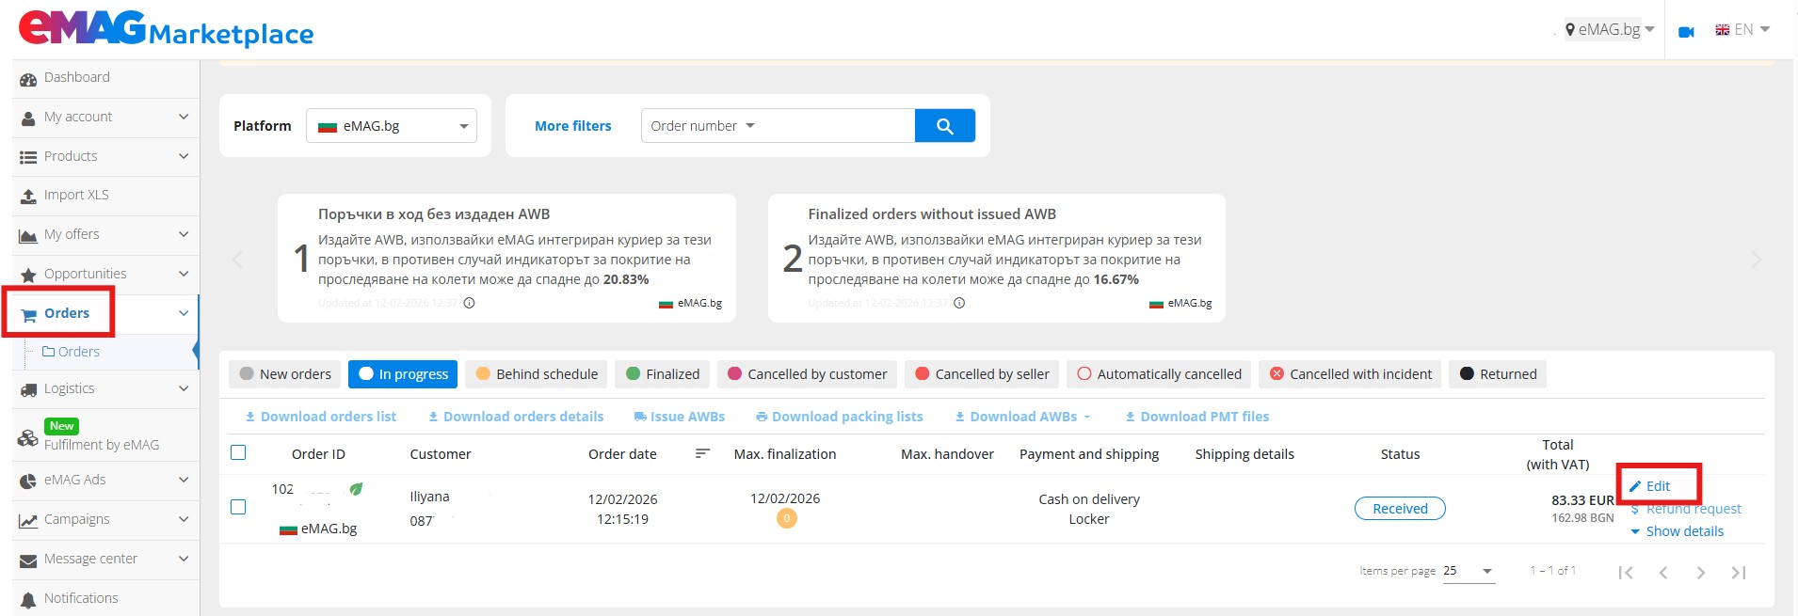Jump to the last page arrow
1798x616 pixels.
1738,573
